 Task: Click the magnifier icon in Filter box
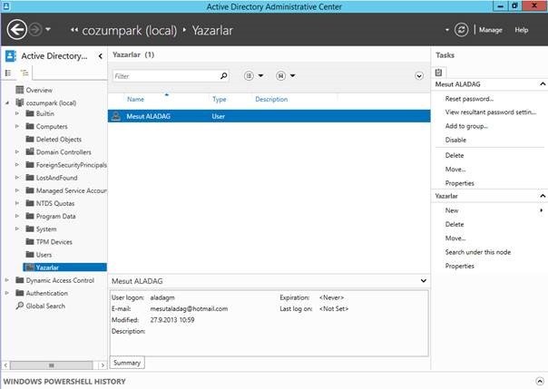point(224,76)
